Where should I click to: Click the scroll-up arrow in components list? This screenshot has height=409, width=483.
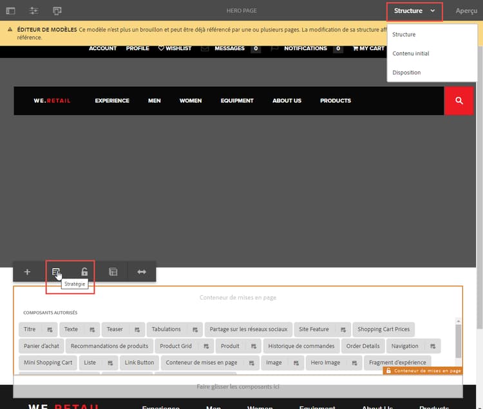tap(459, 321)
